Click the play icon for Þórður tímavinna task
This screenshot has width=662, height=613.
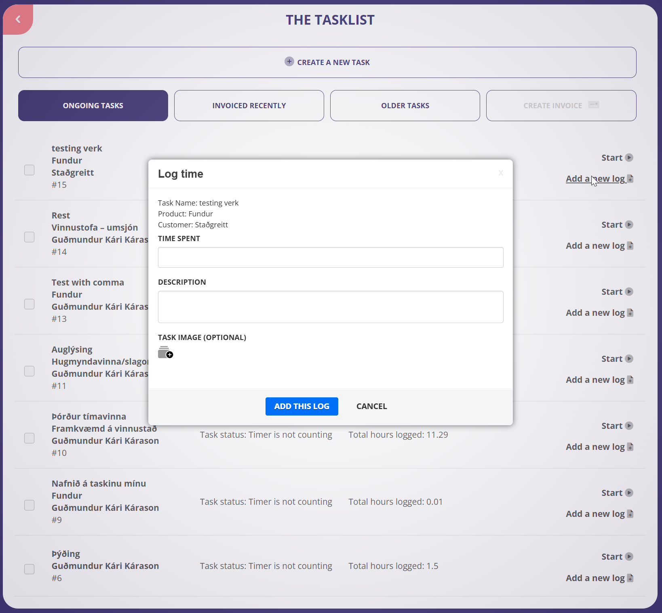tap(629, 426)
